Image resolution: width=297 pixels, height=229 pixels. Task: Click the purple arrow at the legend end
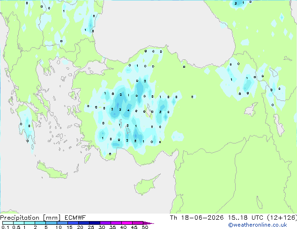tap(148, 223)
